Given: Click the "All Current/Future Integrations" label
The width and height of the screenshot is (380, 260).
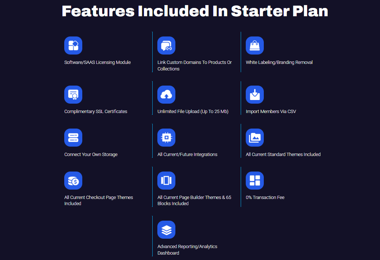Looking at the screenshot, I should click(x=187, y=155).
